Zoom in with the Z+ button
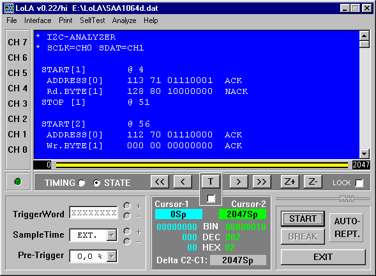The height and width of the screenshot is (276, 376). tap(290, 182)
